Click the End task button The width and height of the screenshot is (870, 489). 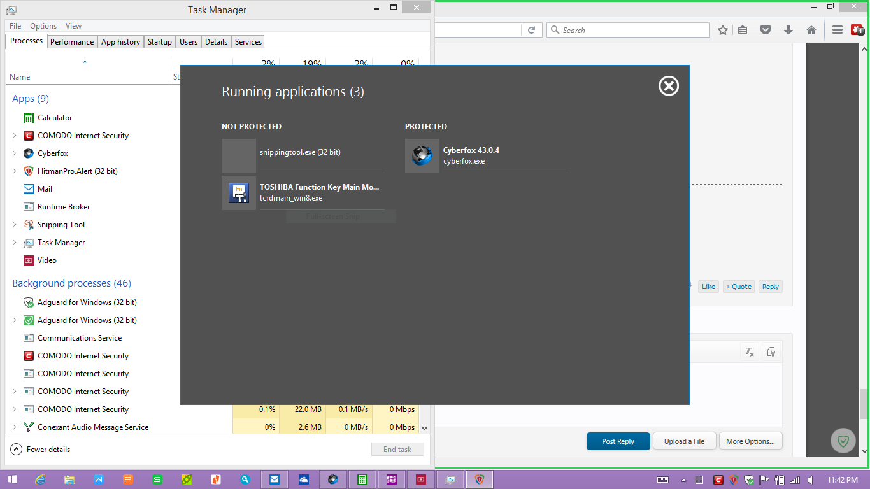(x=397, y=450)
